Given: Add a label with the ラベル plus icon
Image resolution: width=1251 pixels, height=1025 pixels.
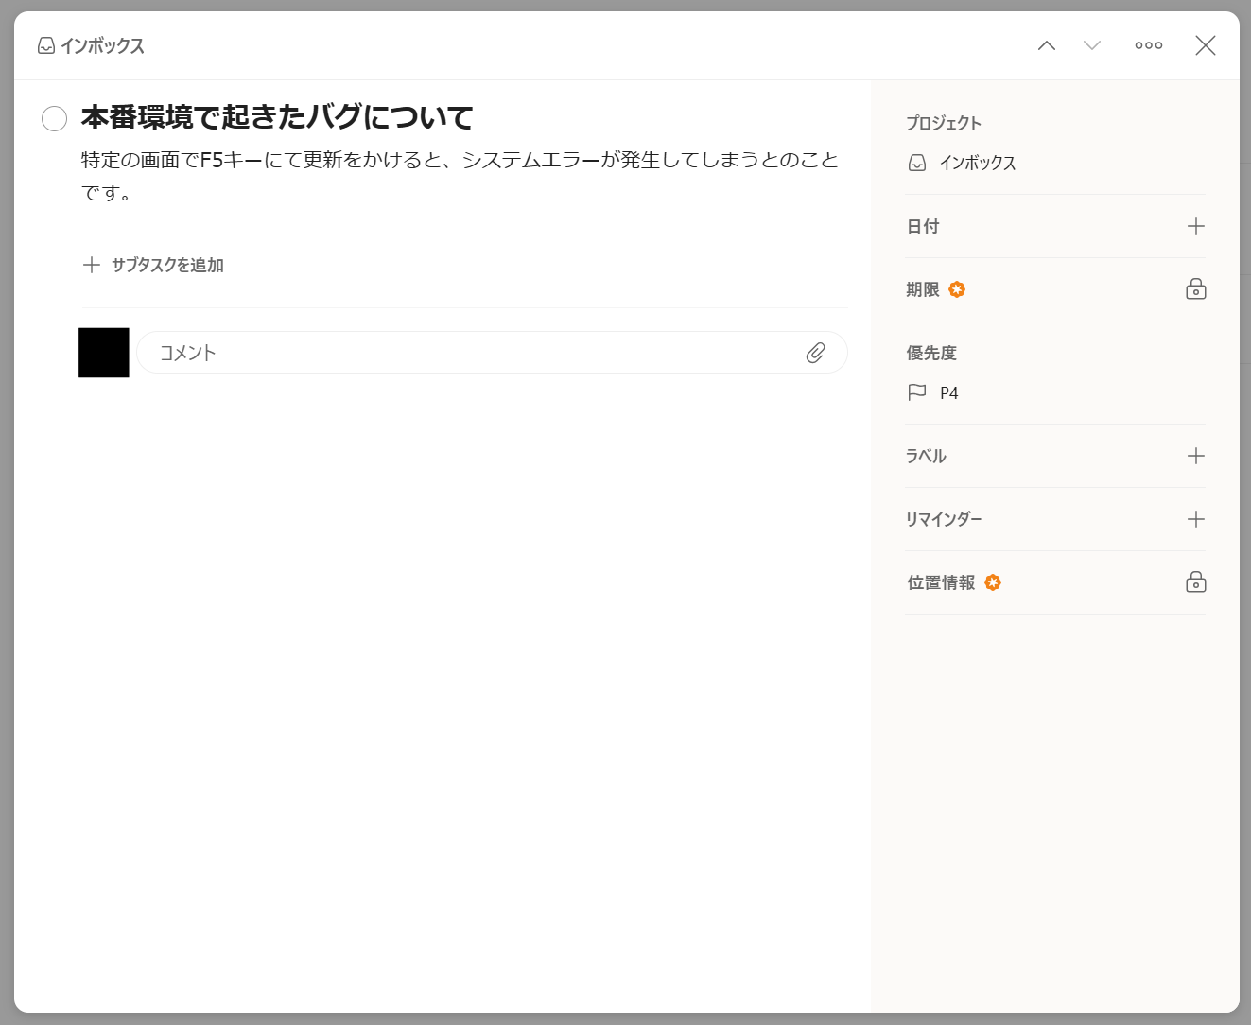Looking at the screenshot, I should tap(1196, 456).
